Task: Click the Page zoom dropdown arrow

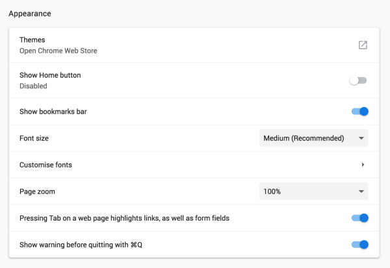Action: 361,191
